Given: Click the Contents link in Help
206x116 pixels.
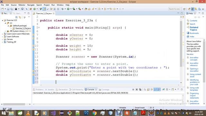Looking at the screenshot, I should pyautogui.click(x=193, y=21).
